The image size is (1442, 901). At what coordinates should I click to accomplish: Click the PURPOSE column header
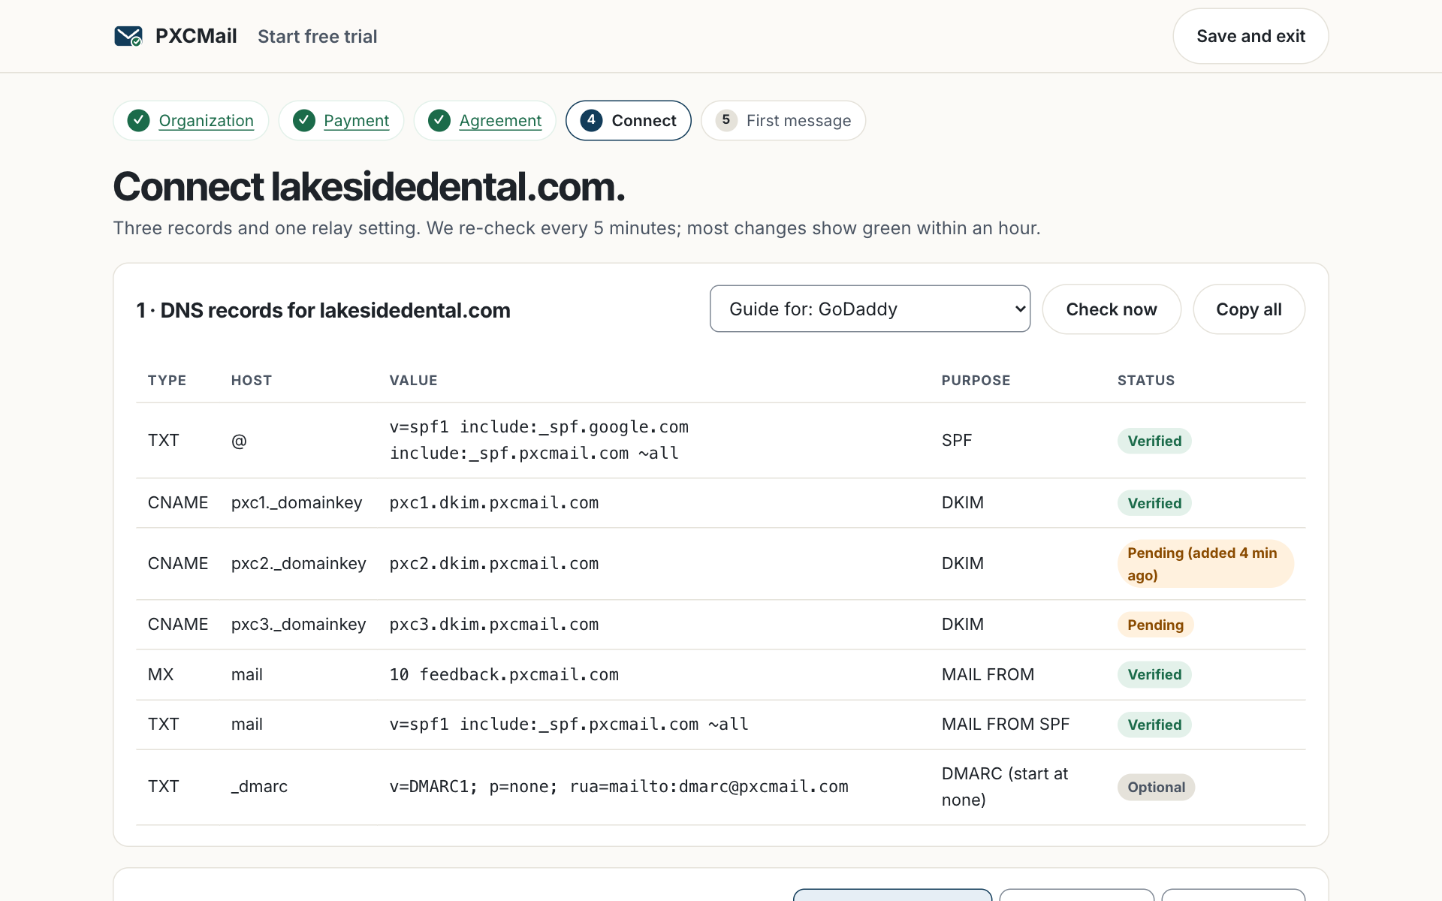coord(976,380)
